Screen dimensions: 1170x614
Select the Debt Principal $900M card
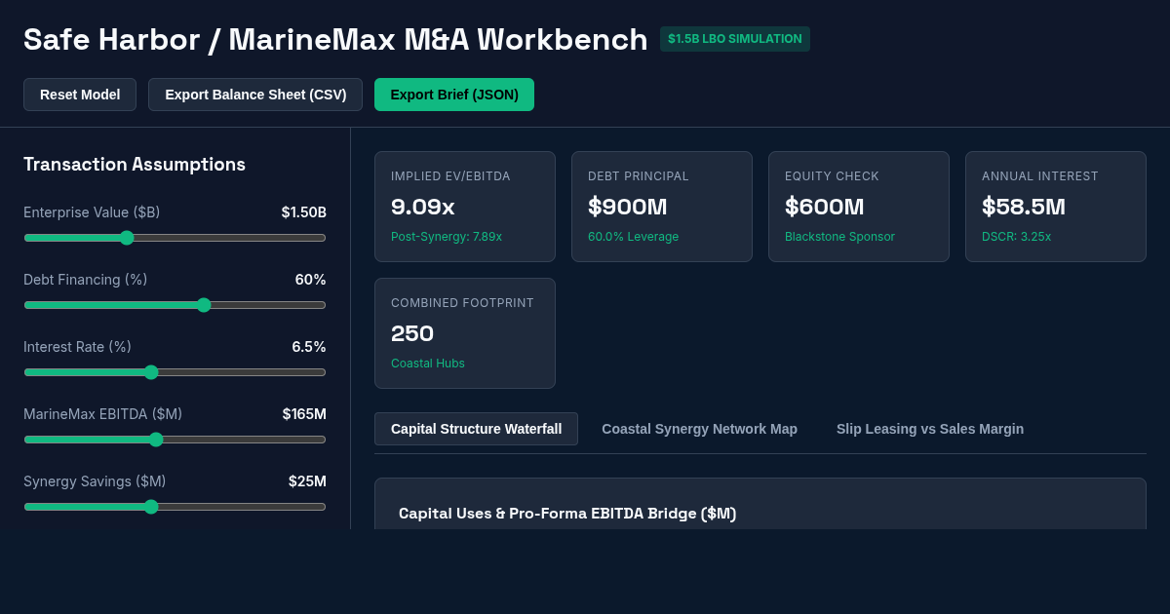(662, 207)
